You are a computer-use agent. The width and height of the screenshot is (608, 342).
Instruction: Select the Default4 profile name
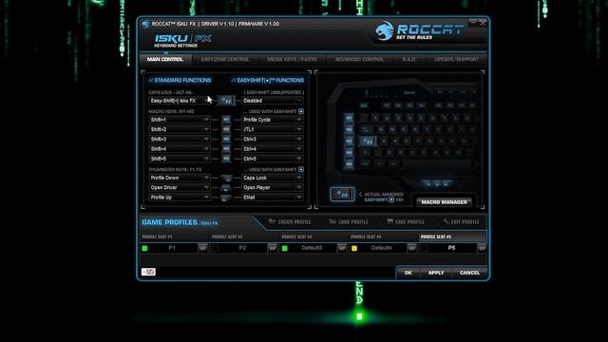pyautogui.click(x=381, y=248)
